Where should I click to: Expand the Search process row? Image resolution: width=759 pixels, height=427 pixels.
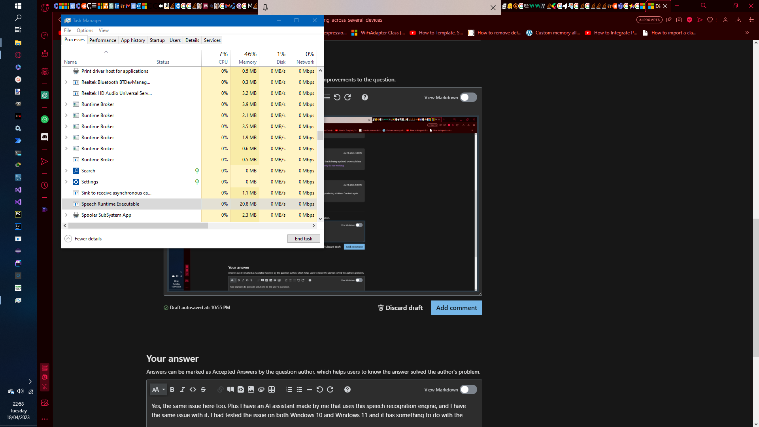66,171
